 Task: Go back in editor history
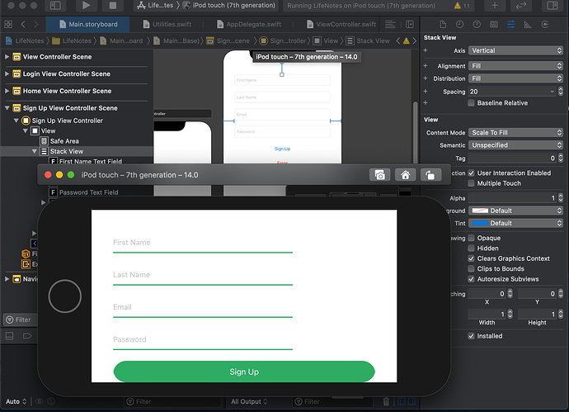23,24
